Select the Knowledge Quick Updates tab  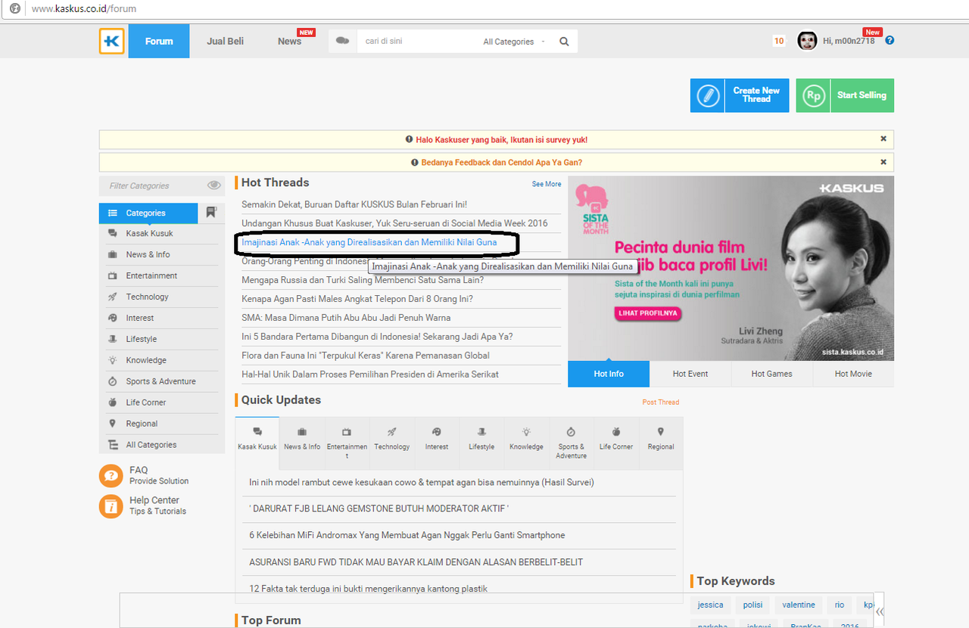(x=526, y=443)
